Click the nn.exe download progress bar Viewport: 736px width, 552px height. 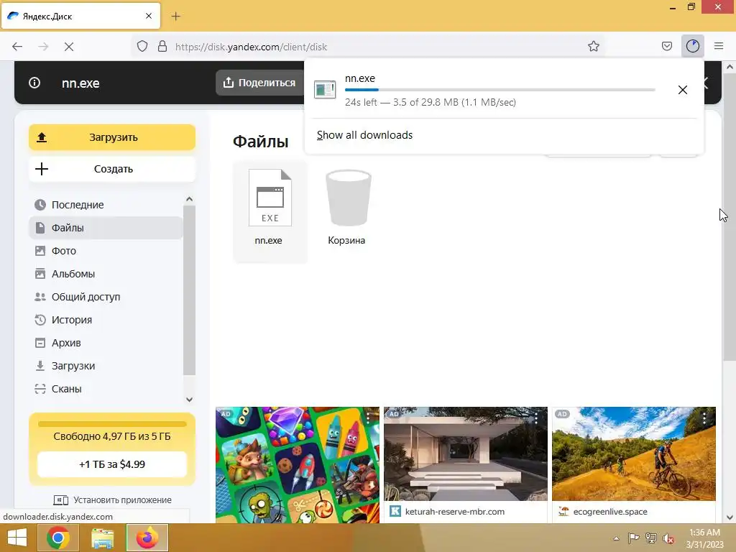(x=500, y=90)
